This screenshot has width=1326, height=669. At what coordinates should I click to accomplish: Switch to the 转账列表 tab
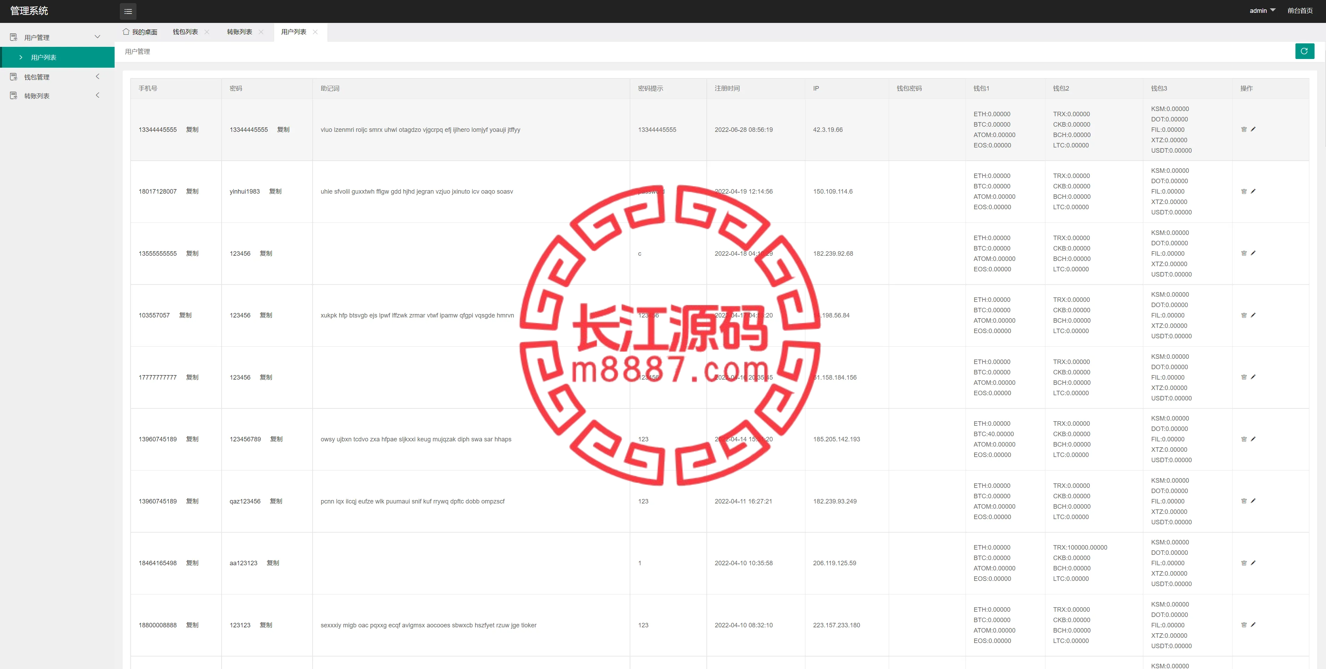239,32
